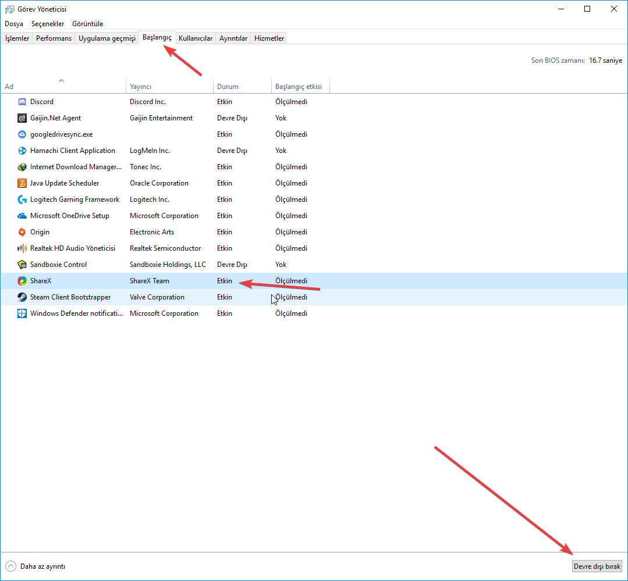
Task: Select the Hamachi Client Application name
Action: [73, 151]
